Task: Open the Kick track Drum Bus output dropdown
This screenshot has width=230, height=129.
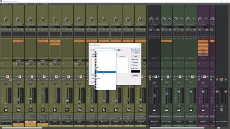Action: [x=18, y=119]
